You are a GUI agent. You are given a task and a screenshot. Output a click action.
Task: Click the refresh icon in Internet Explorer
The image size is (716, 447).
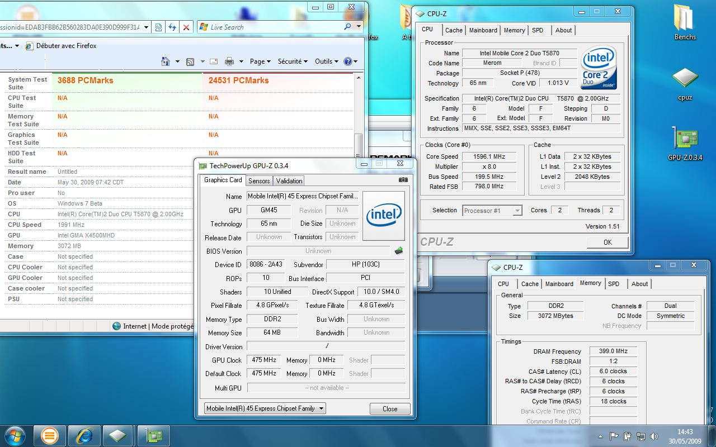point(172,27)
